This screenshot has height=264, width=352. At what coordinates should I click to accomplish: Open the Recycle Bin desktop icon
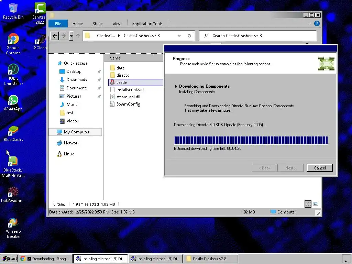13,11
